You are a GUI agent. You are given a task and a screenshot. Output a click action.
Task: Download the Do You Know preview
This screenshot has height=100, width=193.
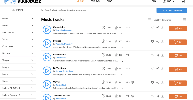pyautogui.click(x=163, y=69)
